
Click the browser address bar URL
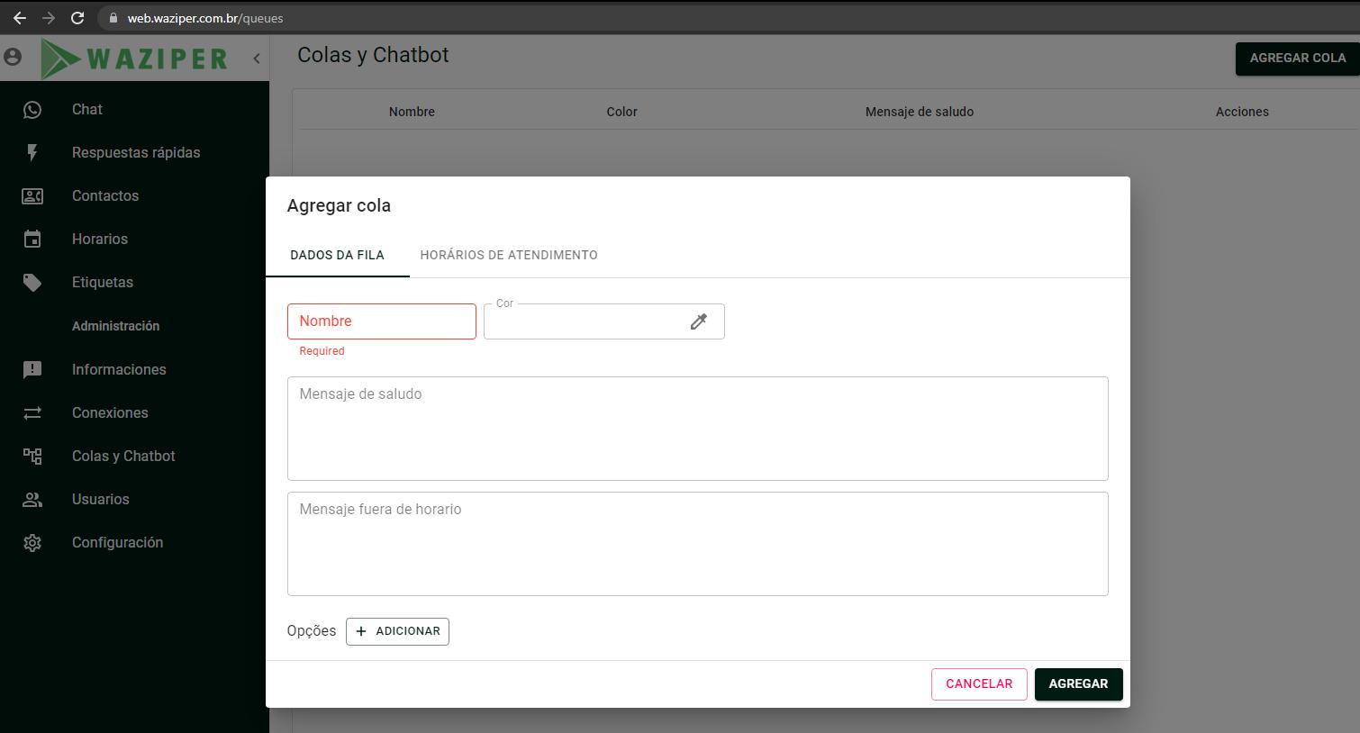click(x=205, y=18)
